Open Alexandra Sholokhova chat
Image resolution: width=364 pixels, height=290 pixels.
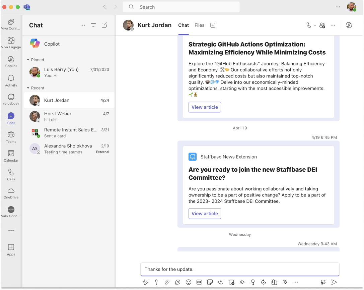click(69, 149)
